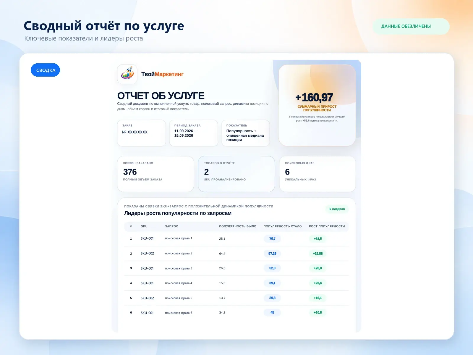Viewport: 473px width, 355px height.
Task: Select 'поисковая фраза 3' cell
Action: (x=179, y=268)
